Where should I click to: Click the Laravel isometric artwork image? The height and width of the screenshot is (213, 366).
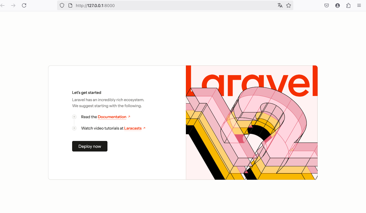point(252,123)
